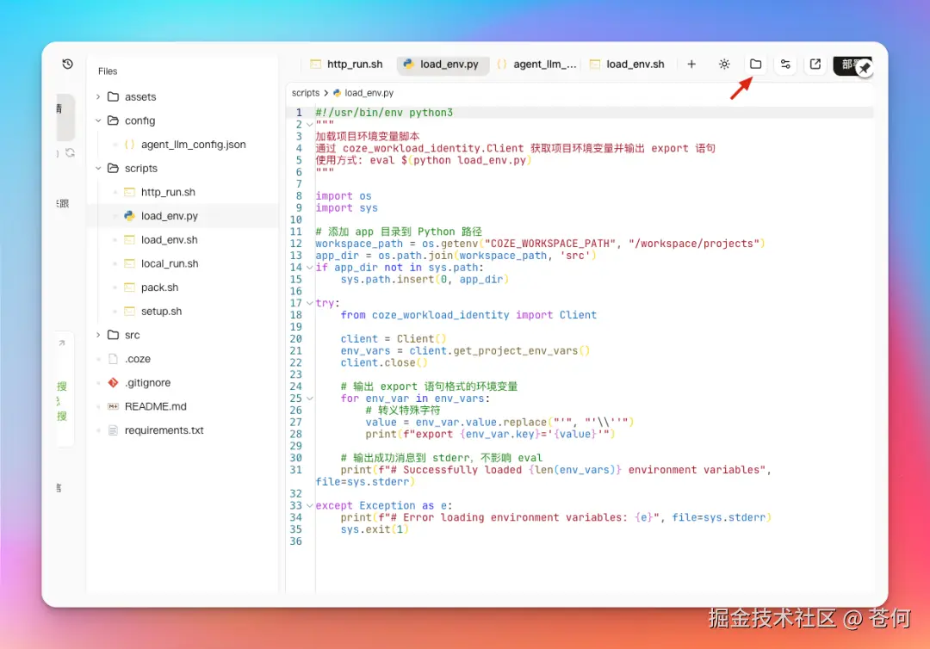Viewport: 930px width, 649px height.
Task: Fold the try block at line 17
Action: 310,303
